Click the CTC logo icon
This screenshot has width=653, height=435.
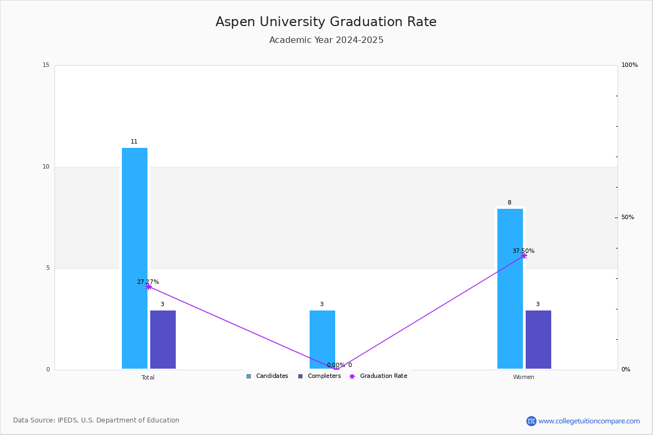pyautogui.click(x=531, y=421)
